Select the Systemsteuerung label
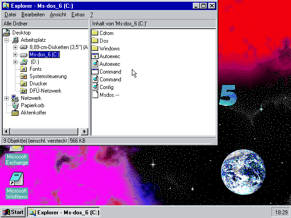The image size is (291, 218). (x=48, y=76)
